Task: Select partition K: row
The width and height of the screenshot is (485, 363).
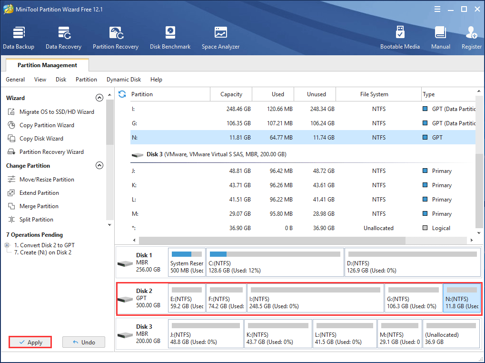Action: pyautogui.click(x=303, y=185)
